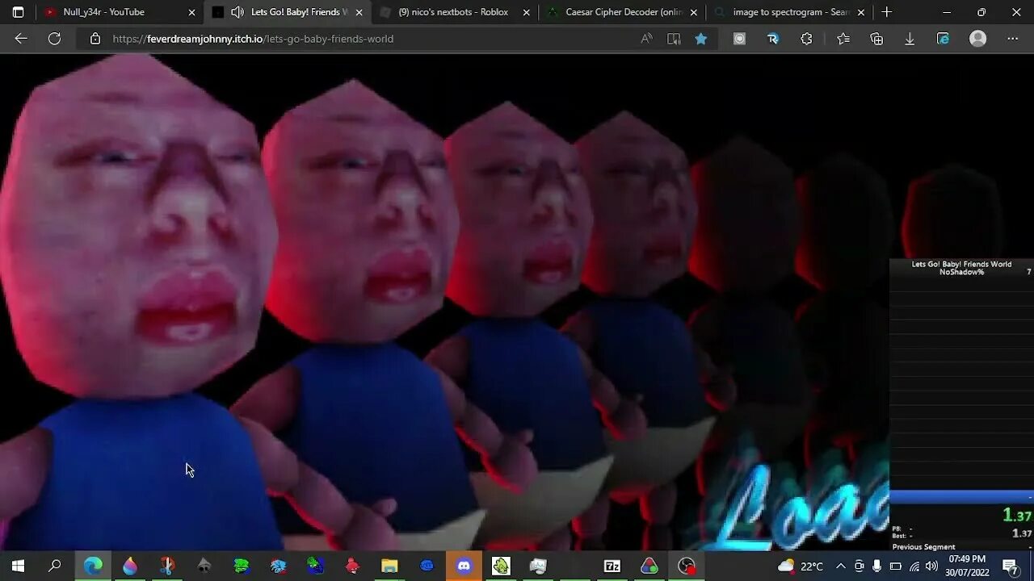Open the tab actions menu icon
1034x581 pixels.
(18, 12)
